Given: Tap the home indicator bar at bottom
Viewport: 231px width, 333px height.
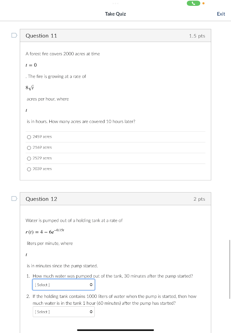Looking at the screenshot, I should [115, 330].
